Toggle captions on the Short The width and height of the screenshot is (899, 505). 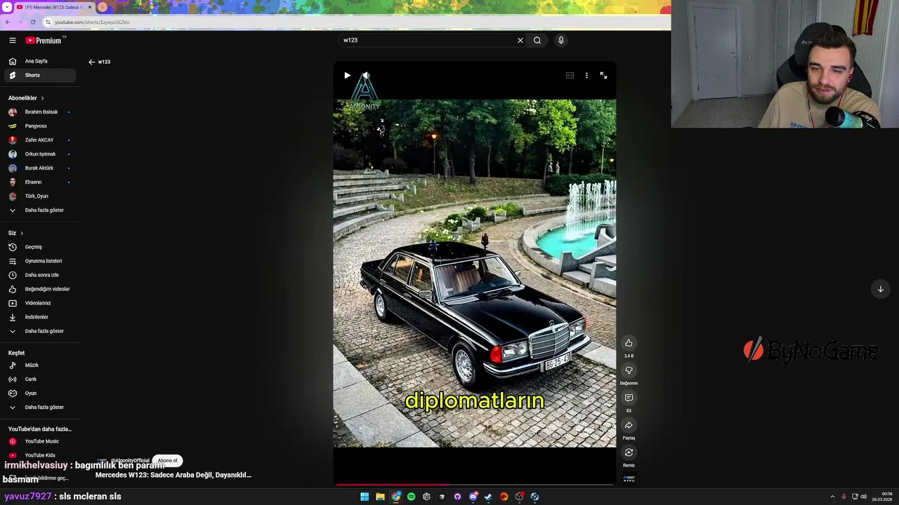570,75
